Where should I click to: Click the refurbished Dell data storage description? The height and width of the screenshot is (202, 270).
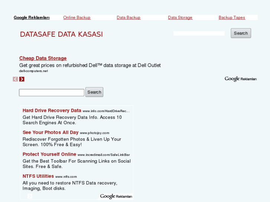[90, 65]
